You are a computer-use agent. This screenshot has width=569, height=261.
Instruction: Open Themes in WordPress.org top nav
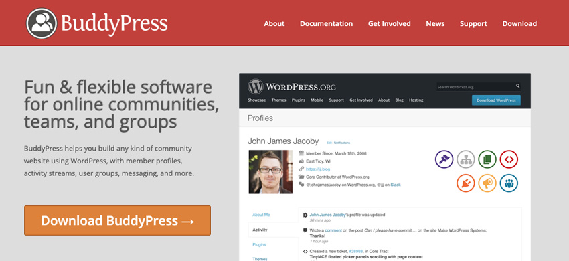click(x=278, y=100)
